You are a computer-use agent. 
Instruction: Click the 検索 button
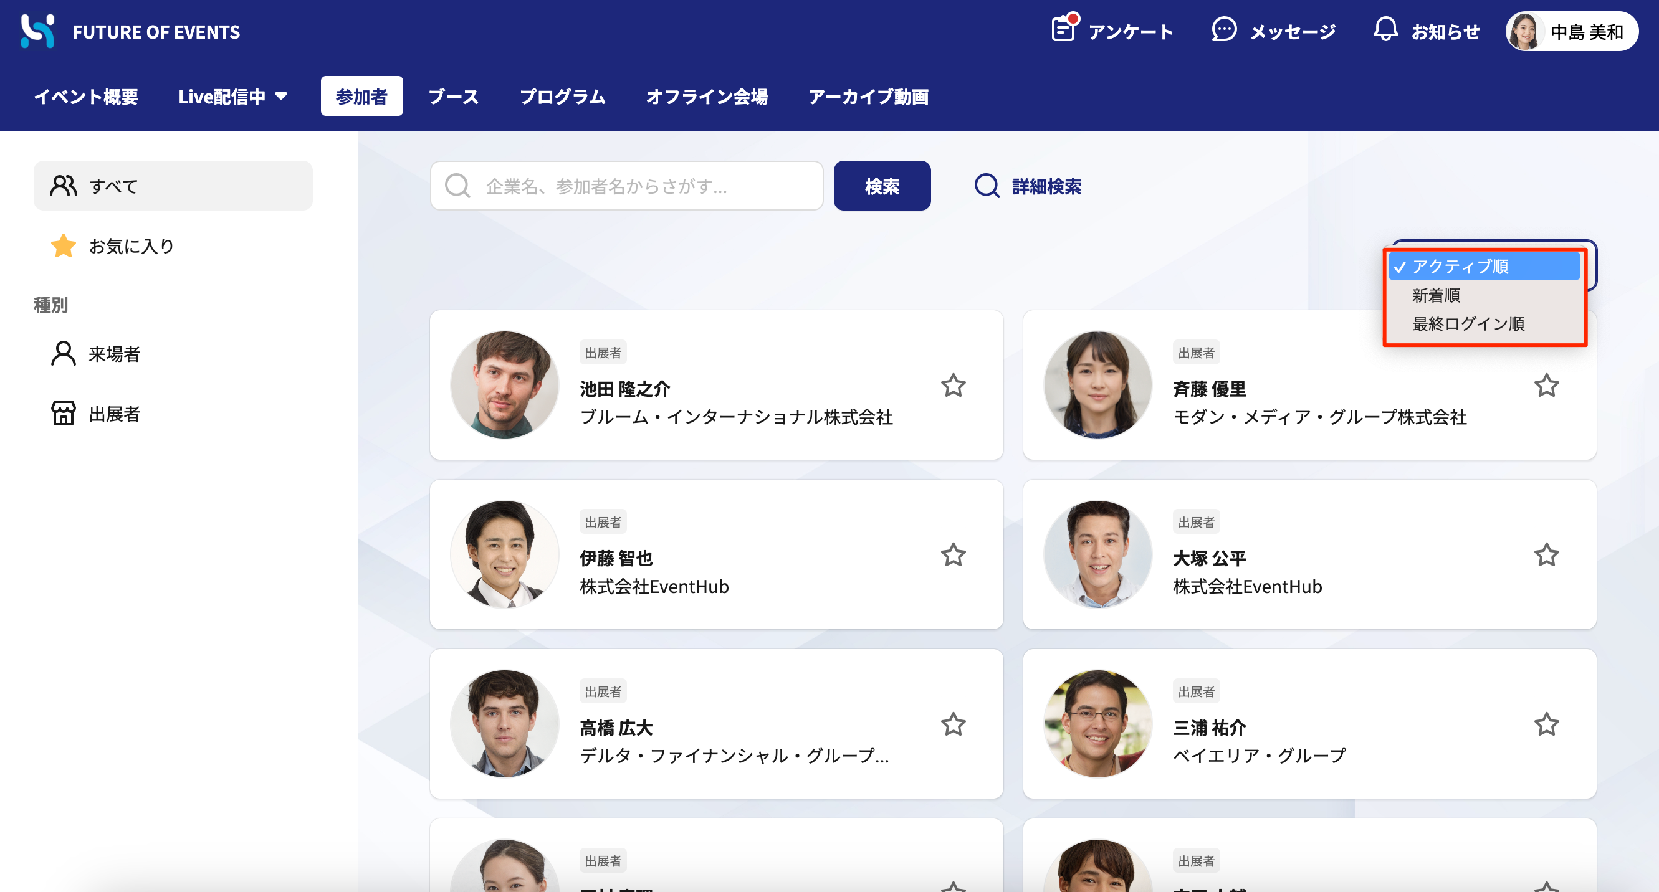click(x=882, y=186)
